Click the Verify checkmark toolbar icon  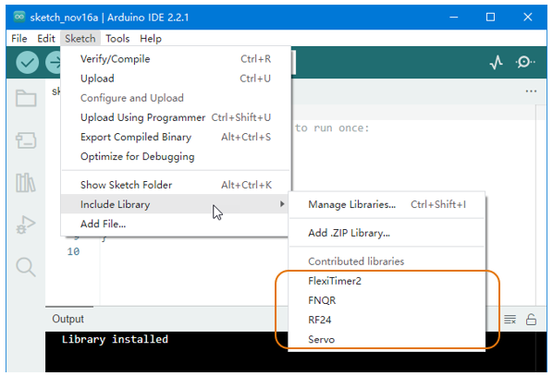(x=27, y=63)
